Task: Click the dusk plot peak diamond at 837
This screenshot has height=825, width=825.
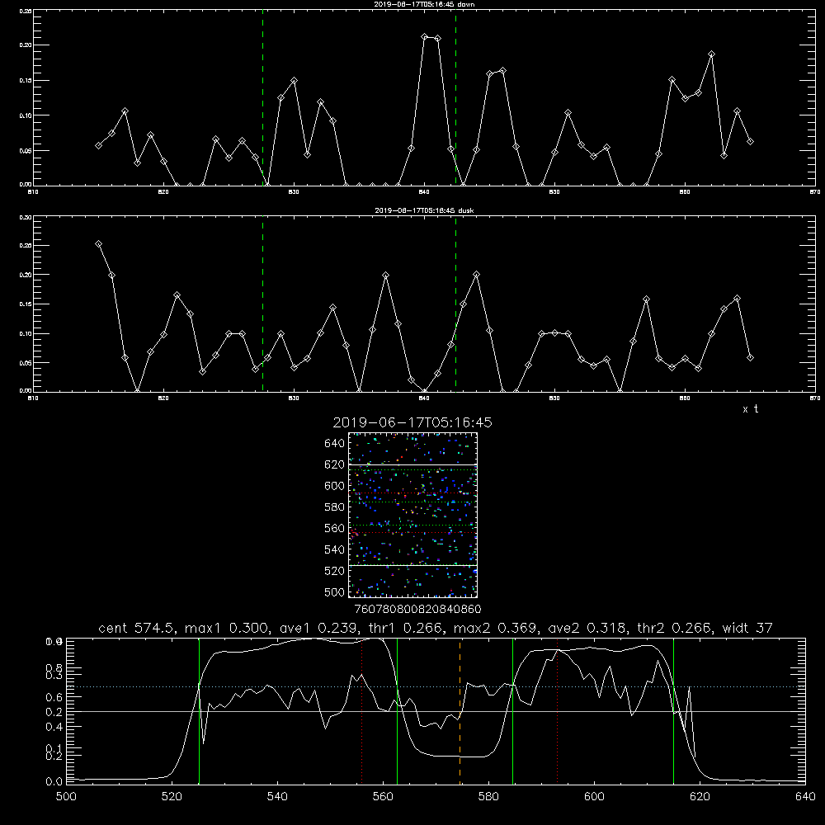Action: 385,275
